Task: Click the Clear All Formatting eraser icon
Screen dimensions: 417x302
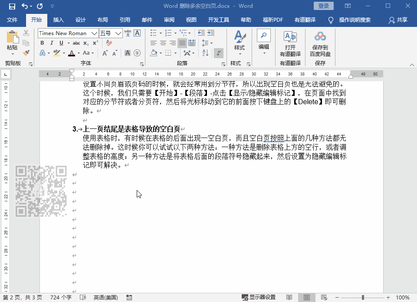Action: 109,43
